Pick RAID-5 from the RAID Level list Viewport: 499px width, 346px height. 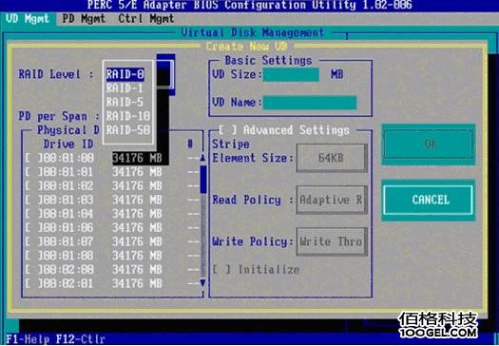pos(125,102)
